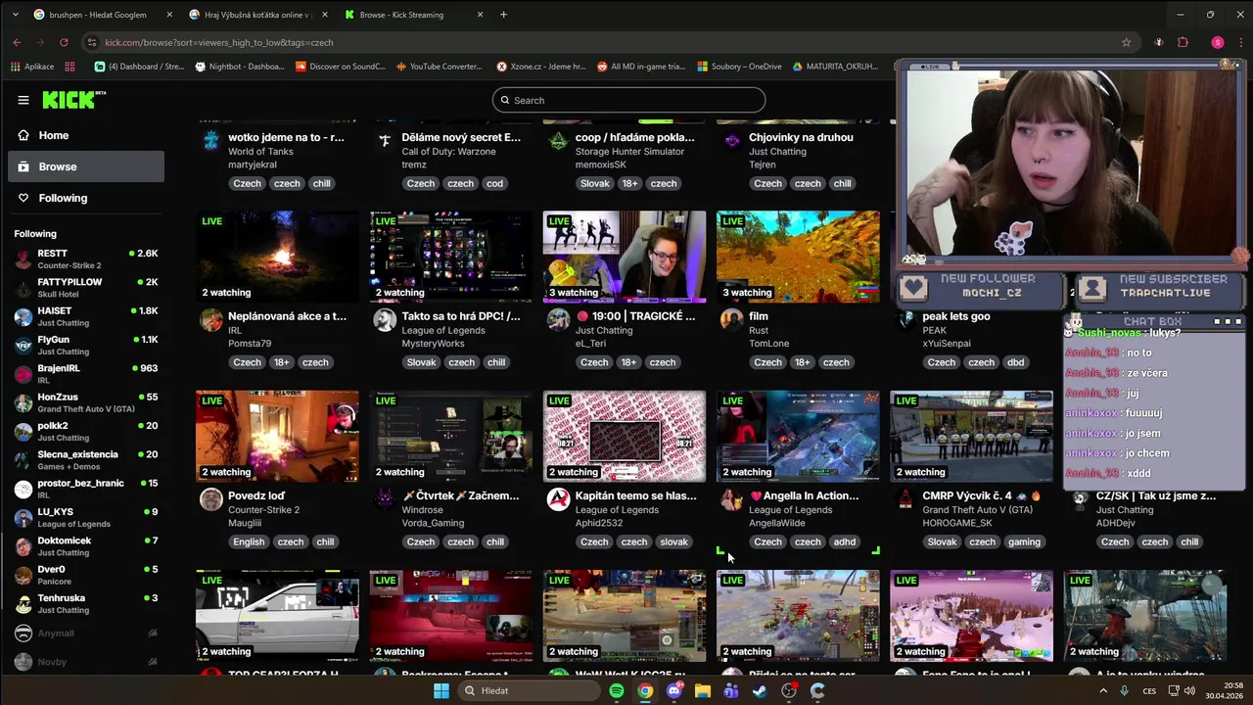This screenshot has width=1253, height=705.
Task: Open the Chrome profile avatar
Action: pos(1217,42)
